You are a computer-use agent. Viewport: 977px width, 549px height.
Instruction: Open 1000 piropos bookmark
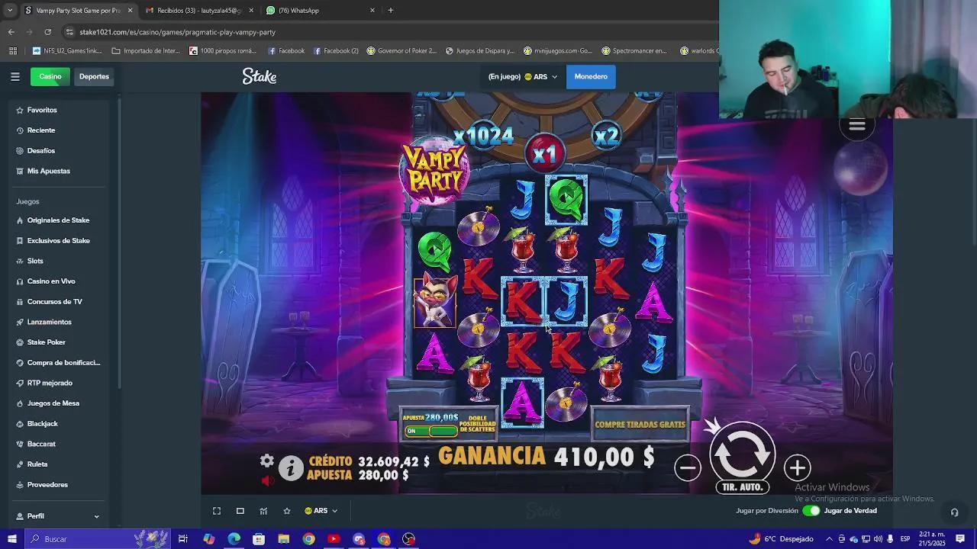[x=222, y=51]
